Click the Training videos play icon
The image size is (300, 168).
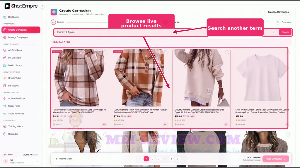[x=5, y=126]
